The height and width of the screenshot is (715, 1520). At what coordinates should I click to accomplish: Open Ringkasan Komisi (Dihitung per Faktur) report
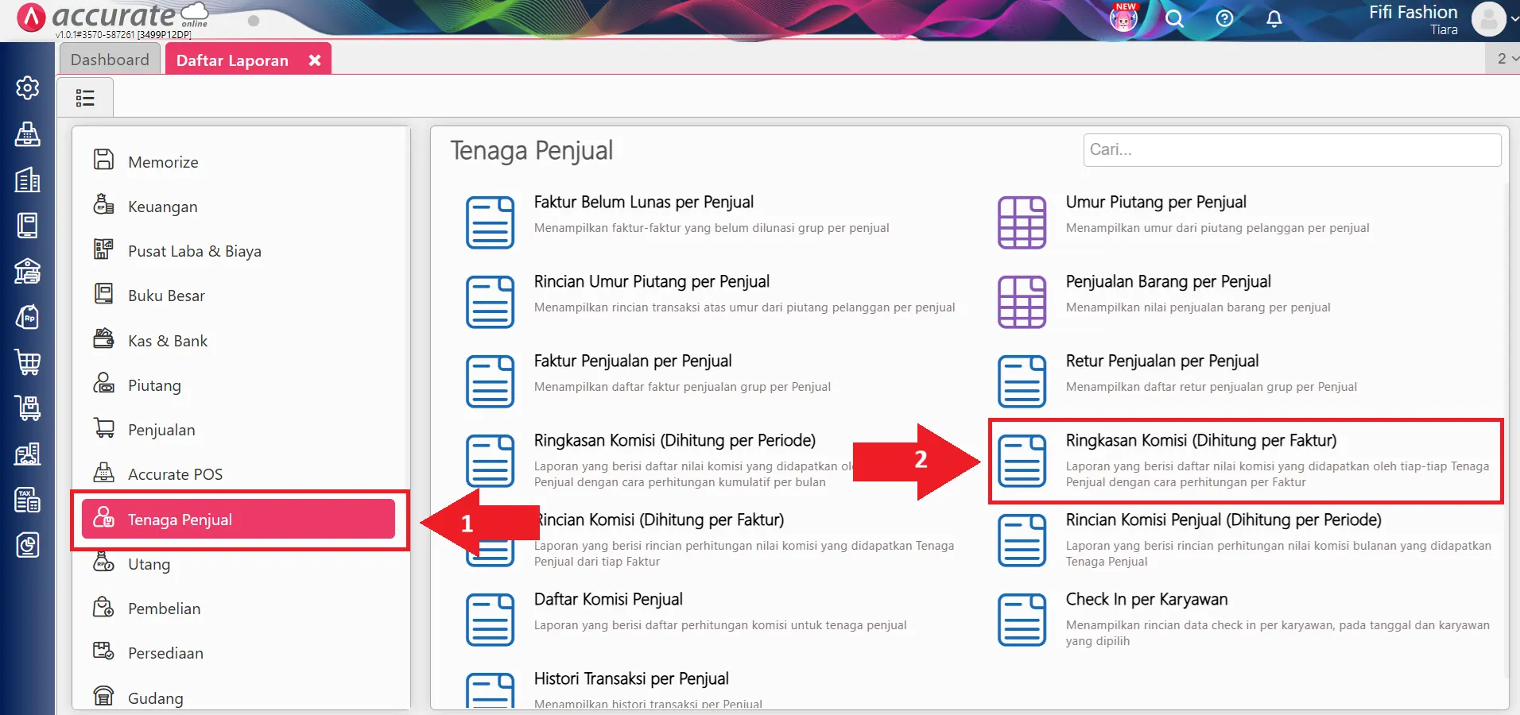click(1200, 440)
